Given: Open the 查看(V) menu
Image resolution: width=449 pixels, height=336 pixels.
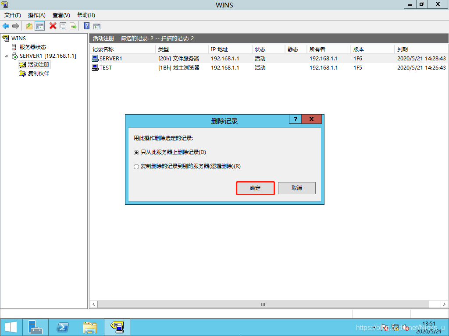Looking at the screenshot, I should [x=61, y=15].
